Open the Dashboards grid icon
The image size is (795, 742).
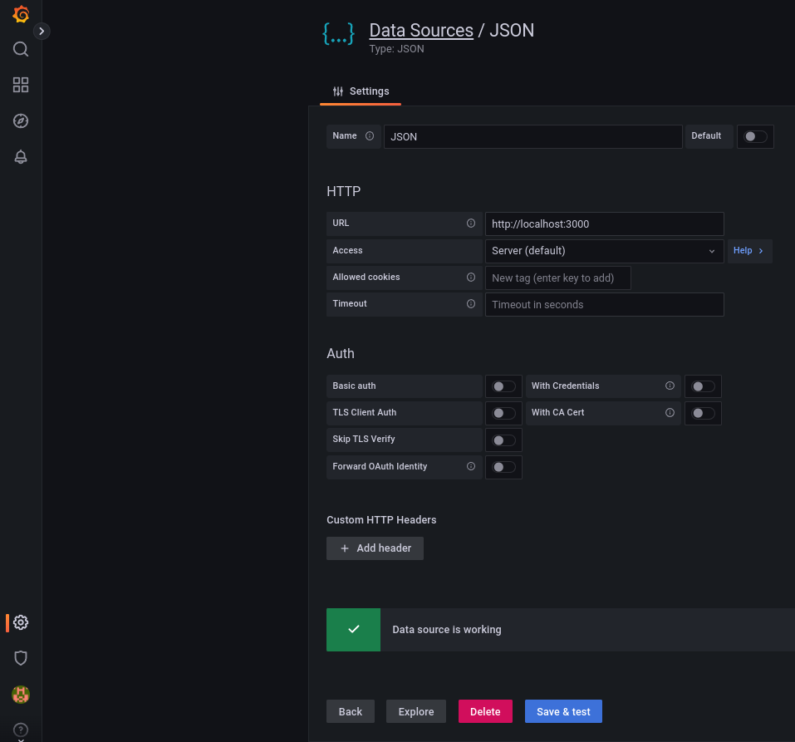(21, 85)
